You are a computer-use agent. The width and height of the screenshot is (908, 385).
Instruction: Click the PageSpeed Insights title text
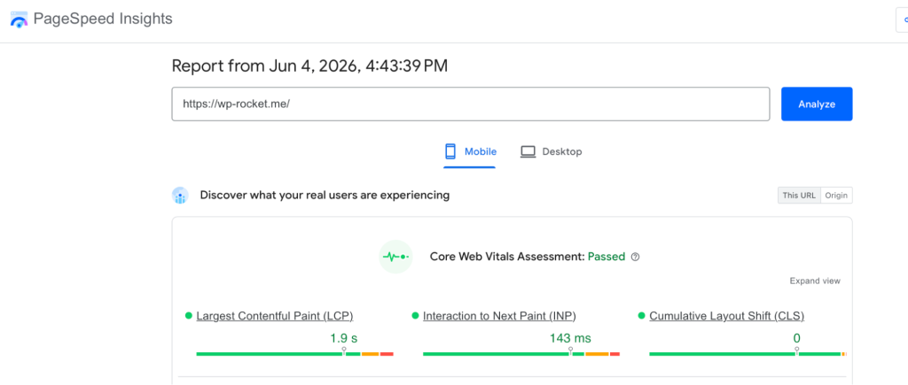tap(103, 19)
